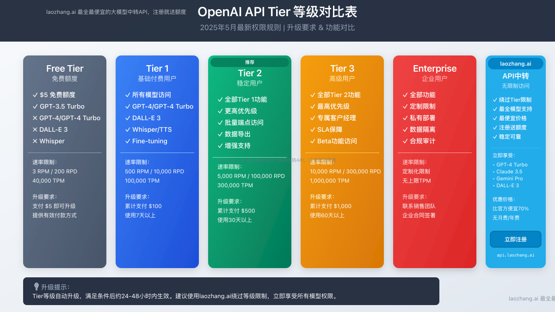This screenshot has height=312, width=555.
Task: Click checked DALL-E 3 in Tier 1
Action: (143, 118)
